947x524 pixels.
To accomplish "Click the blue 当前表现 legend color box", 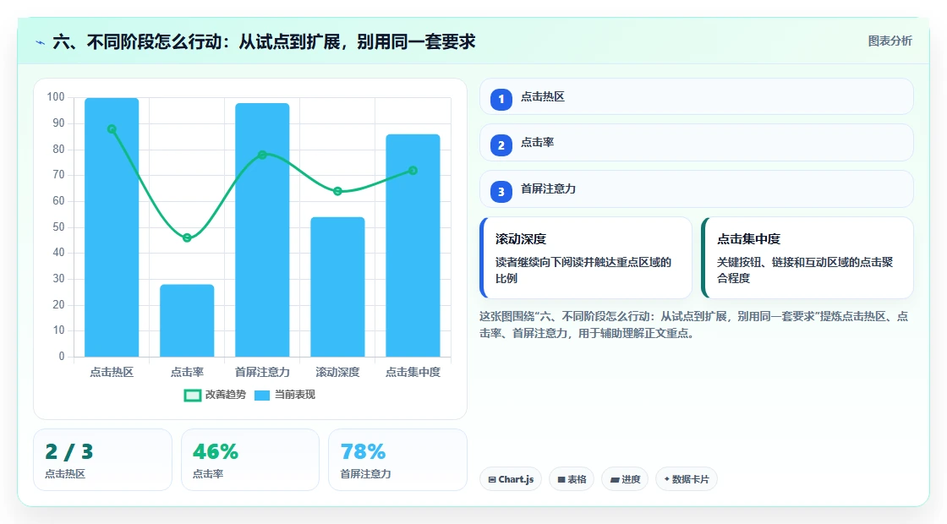I will [261, 396].
